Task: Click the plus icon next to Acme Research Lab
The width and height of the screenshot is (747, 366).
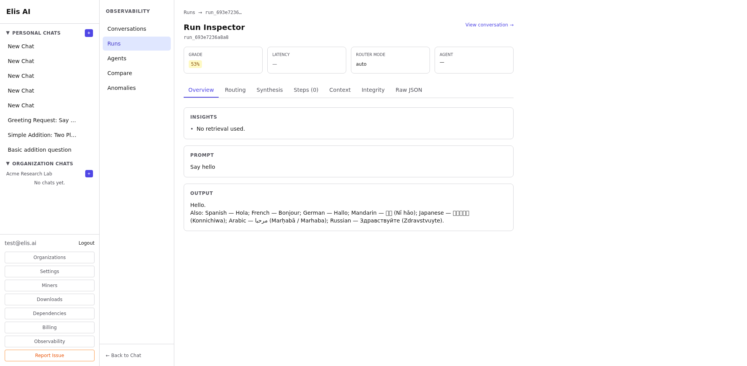Action: [89, 173]
